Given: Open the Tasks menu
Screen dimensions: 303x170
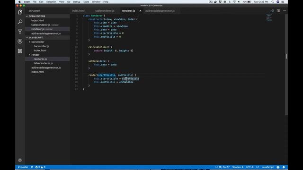Looking at the screenshot, I should click(86, 2).
